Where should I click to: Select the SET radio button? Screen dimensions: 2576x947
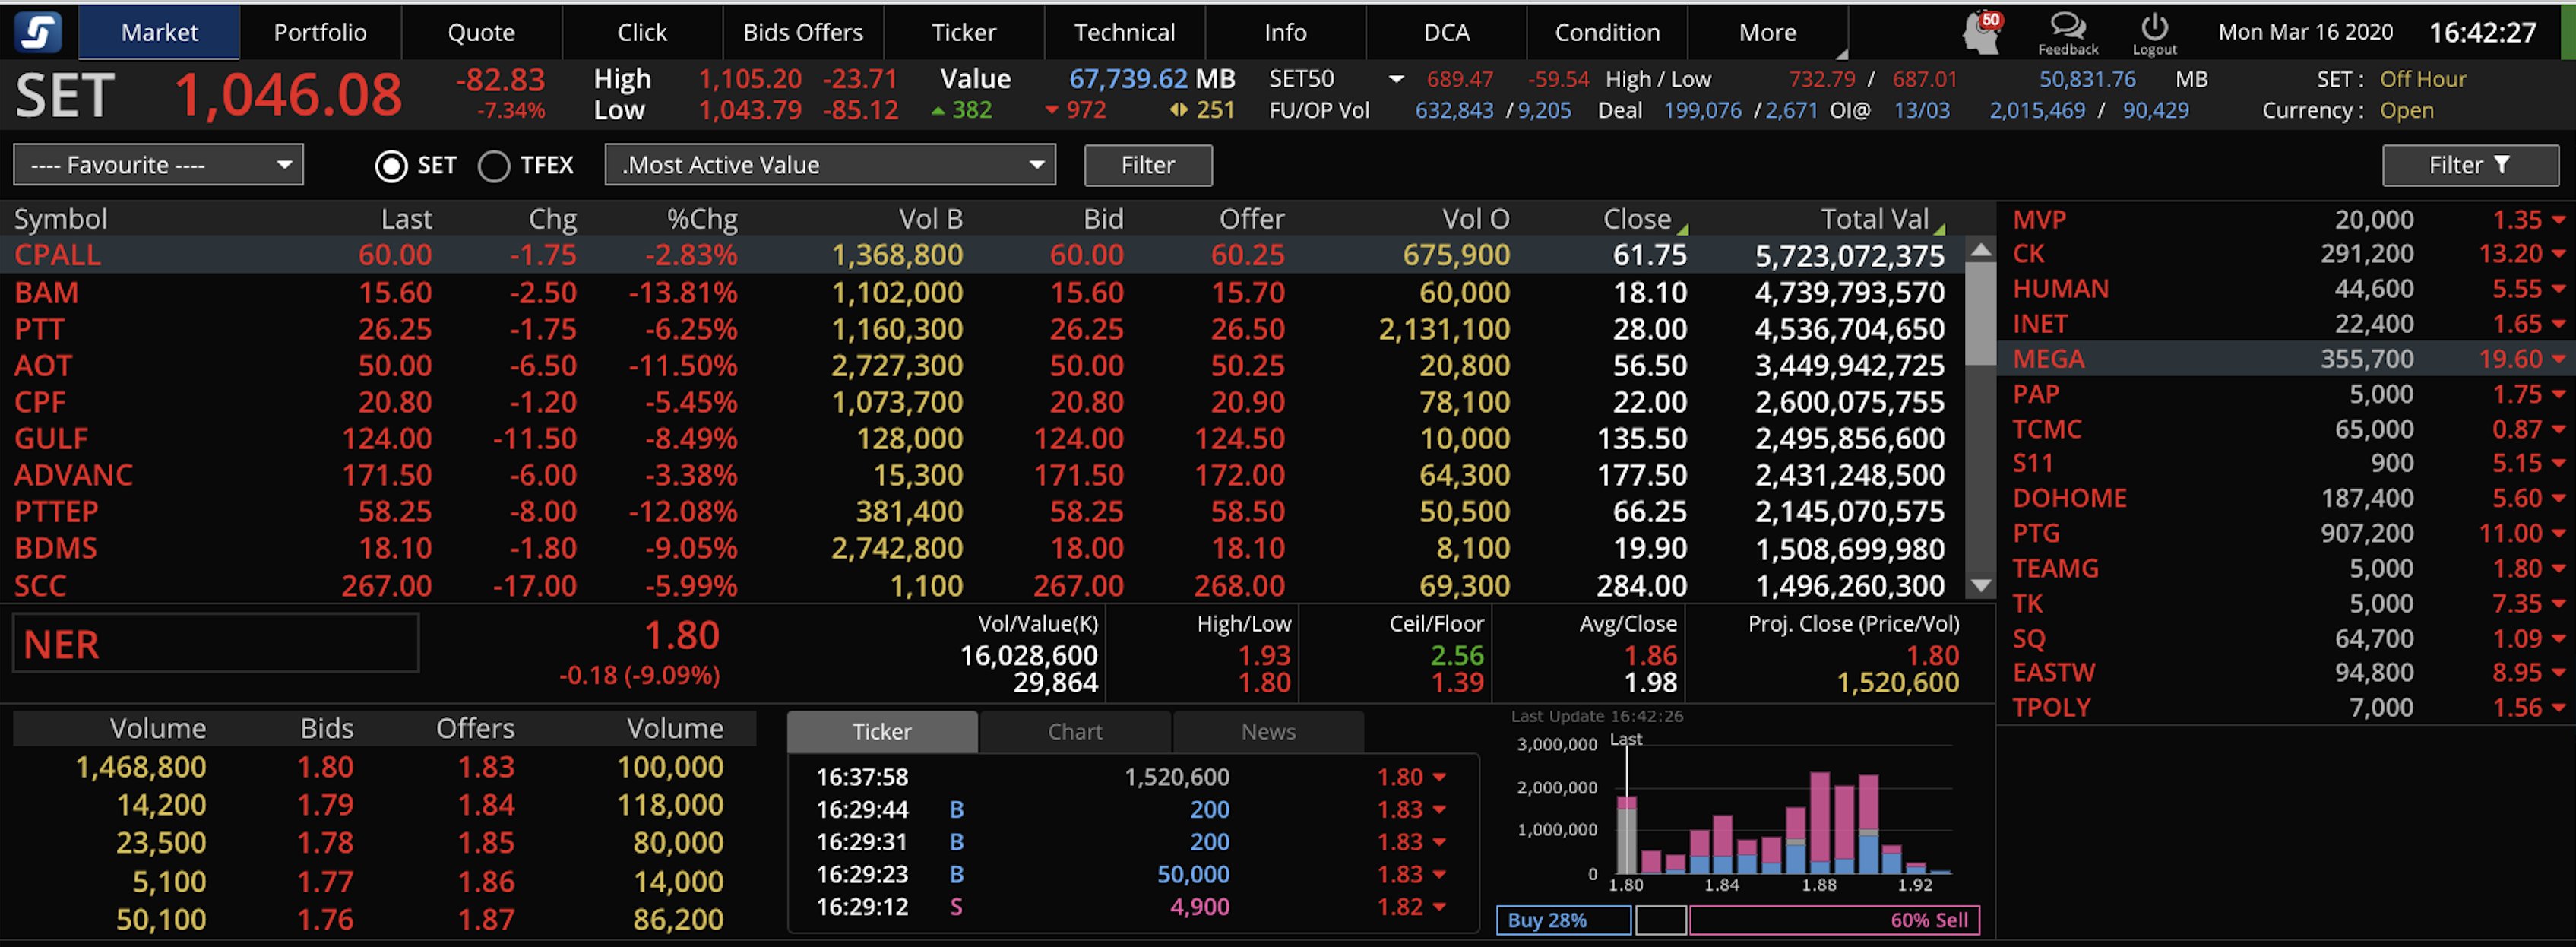click(x=390, y=166)
